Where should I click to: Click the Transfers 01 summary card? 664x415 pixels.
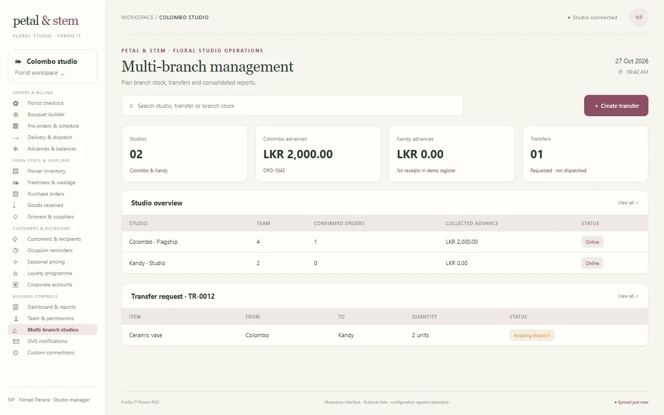coord(585,154)
